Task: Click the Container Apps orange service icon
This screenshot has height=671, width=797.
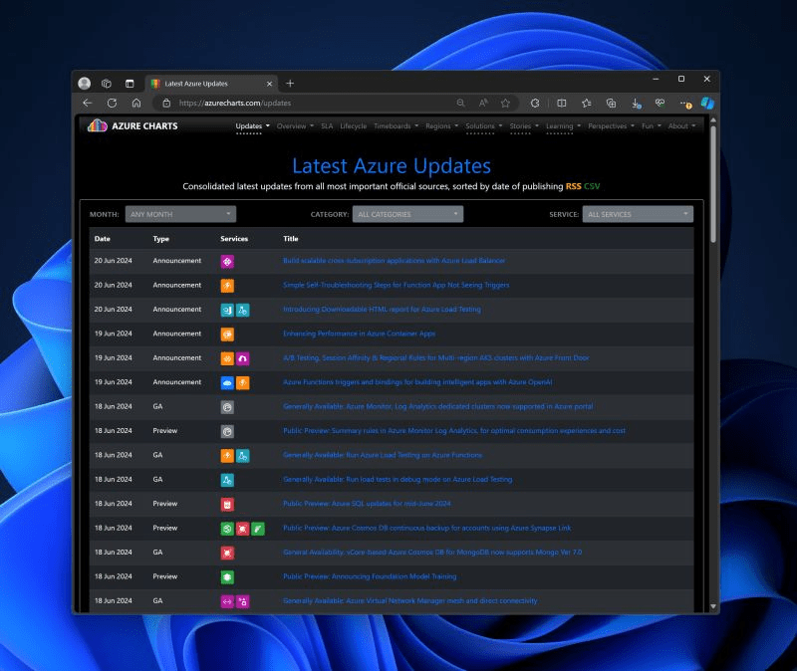Action: (x=227, y=334)
